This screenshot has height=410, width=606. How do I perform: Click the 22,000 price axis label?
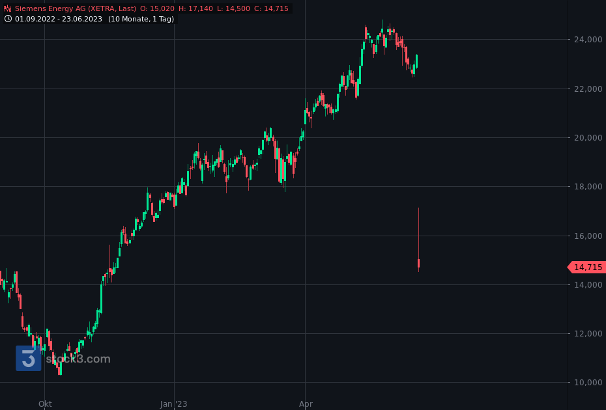[x=588, y=89]
